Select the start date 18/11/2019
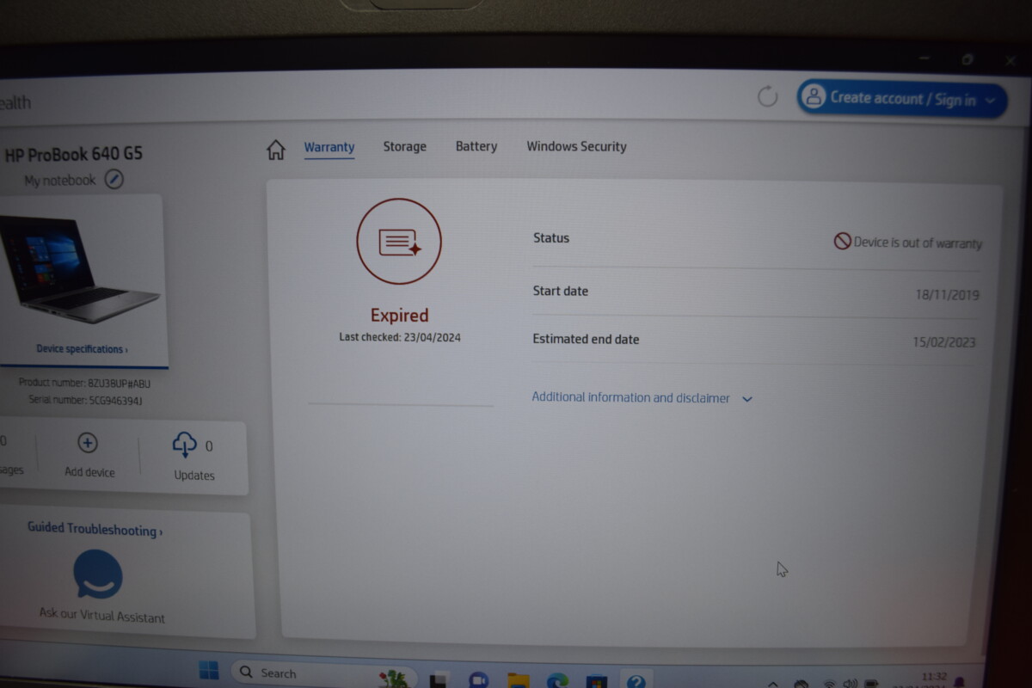1032x688 pixels. tap(947, 295)
